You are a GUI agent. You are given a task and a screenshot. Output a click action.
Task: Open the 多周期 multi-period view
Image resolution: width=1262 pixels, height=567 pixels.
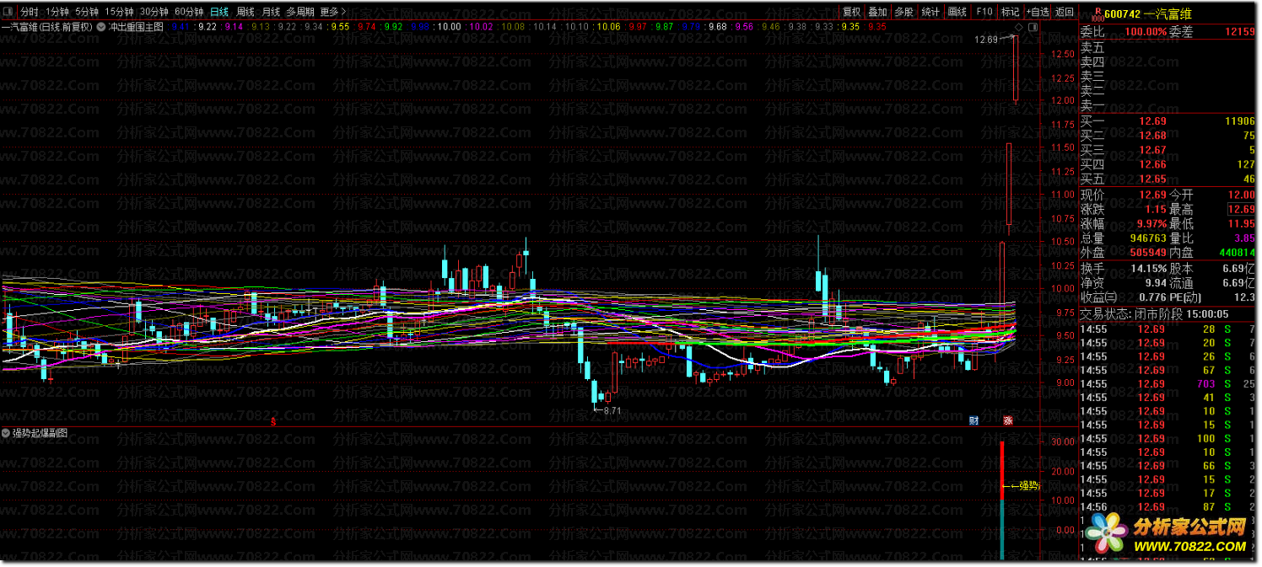tap(300, 12)
